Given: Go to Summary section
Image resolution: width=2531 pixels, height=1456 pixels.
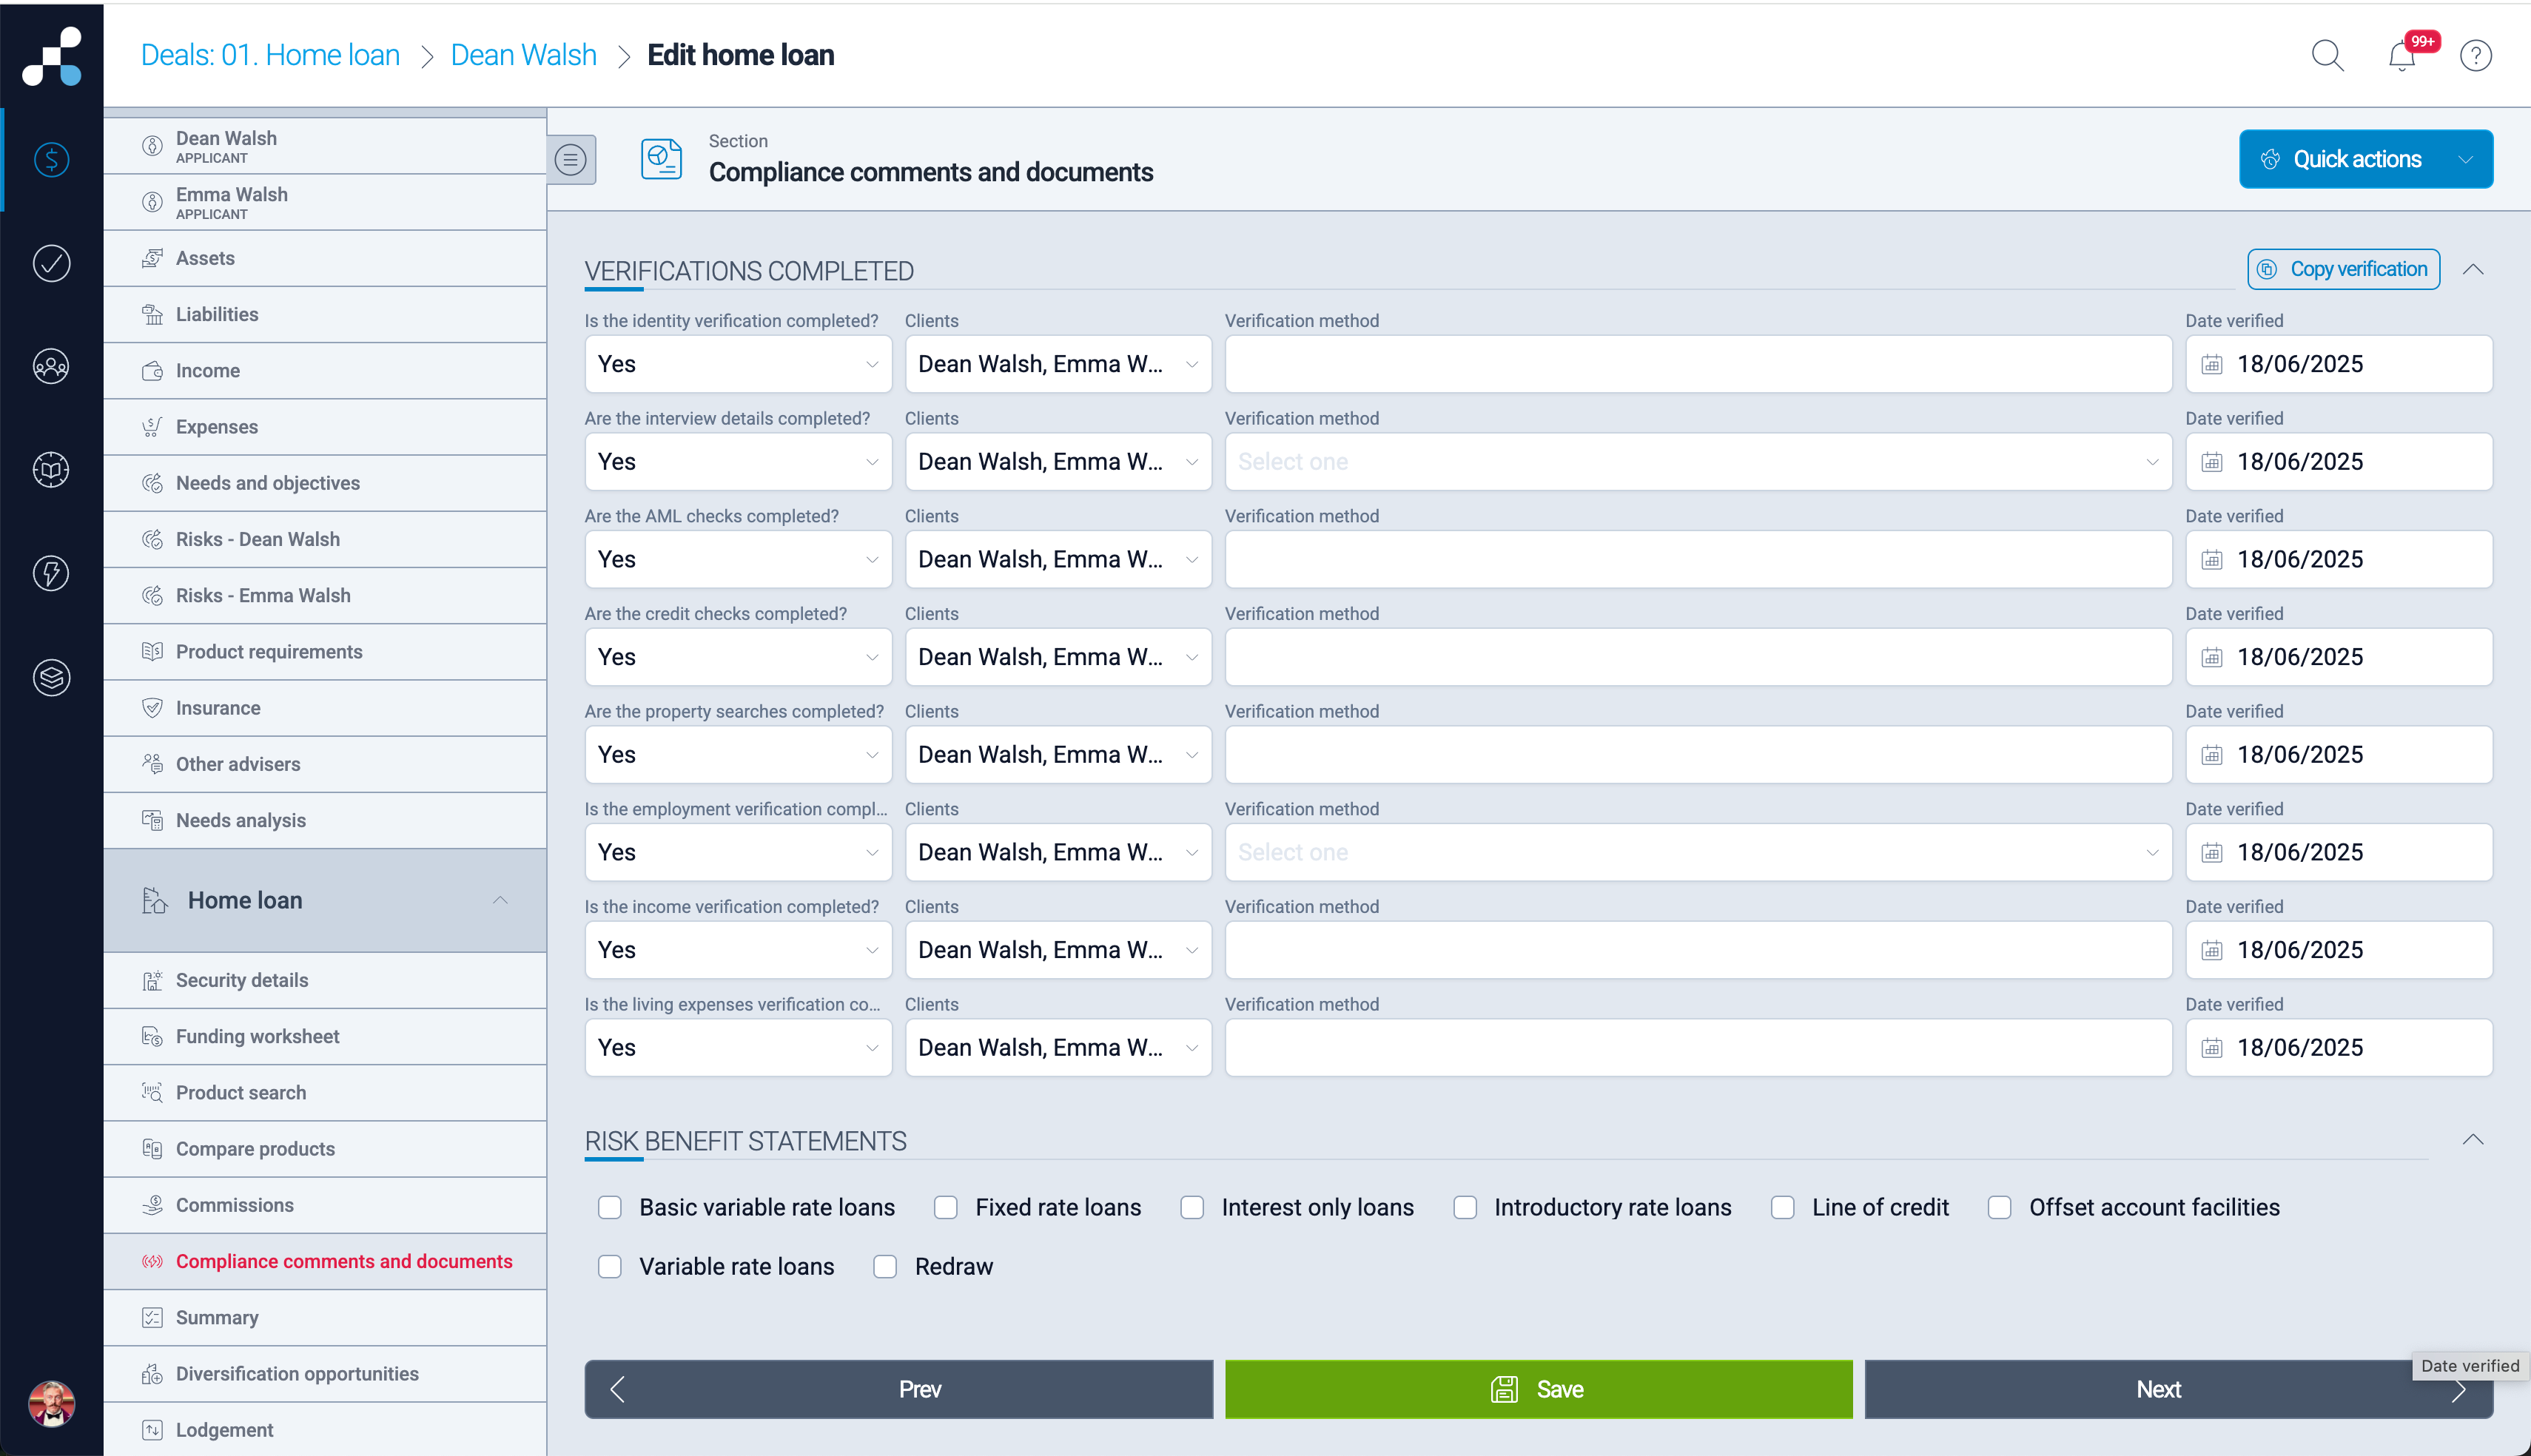Looking at the screenshot, I should [325, 1318].
